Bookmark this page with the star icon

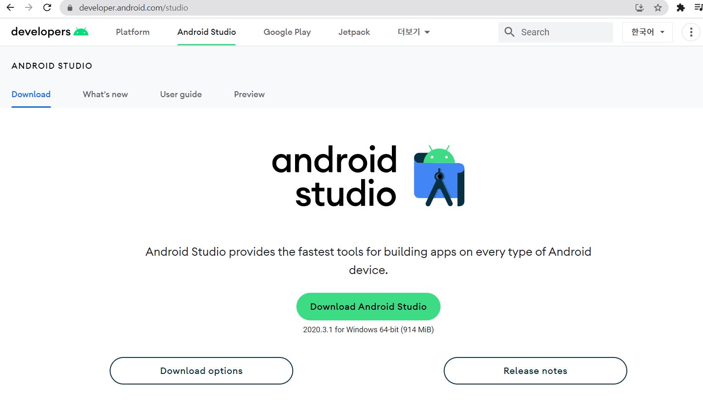point(658,7)
